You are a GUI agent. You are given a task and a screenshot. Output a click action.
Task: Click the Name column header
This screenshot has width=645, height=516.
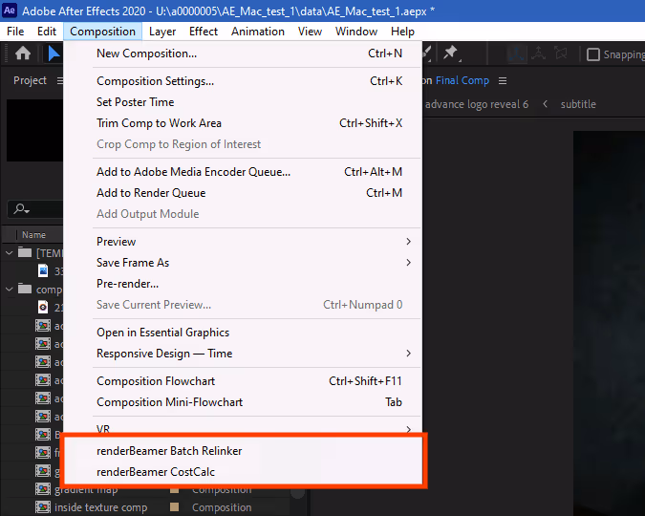(33, 235)
